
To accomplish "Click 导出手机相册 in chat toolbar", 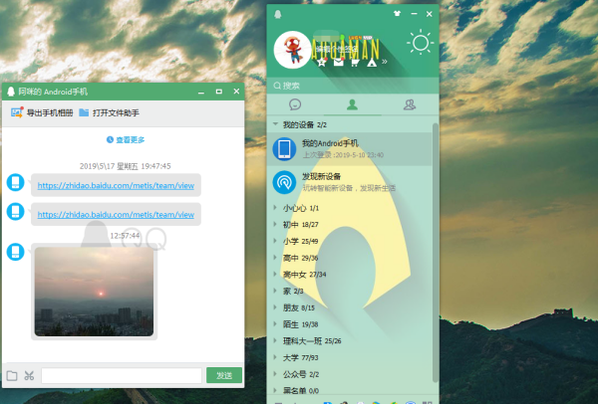I will coord(50,112).
